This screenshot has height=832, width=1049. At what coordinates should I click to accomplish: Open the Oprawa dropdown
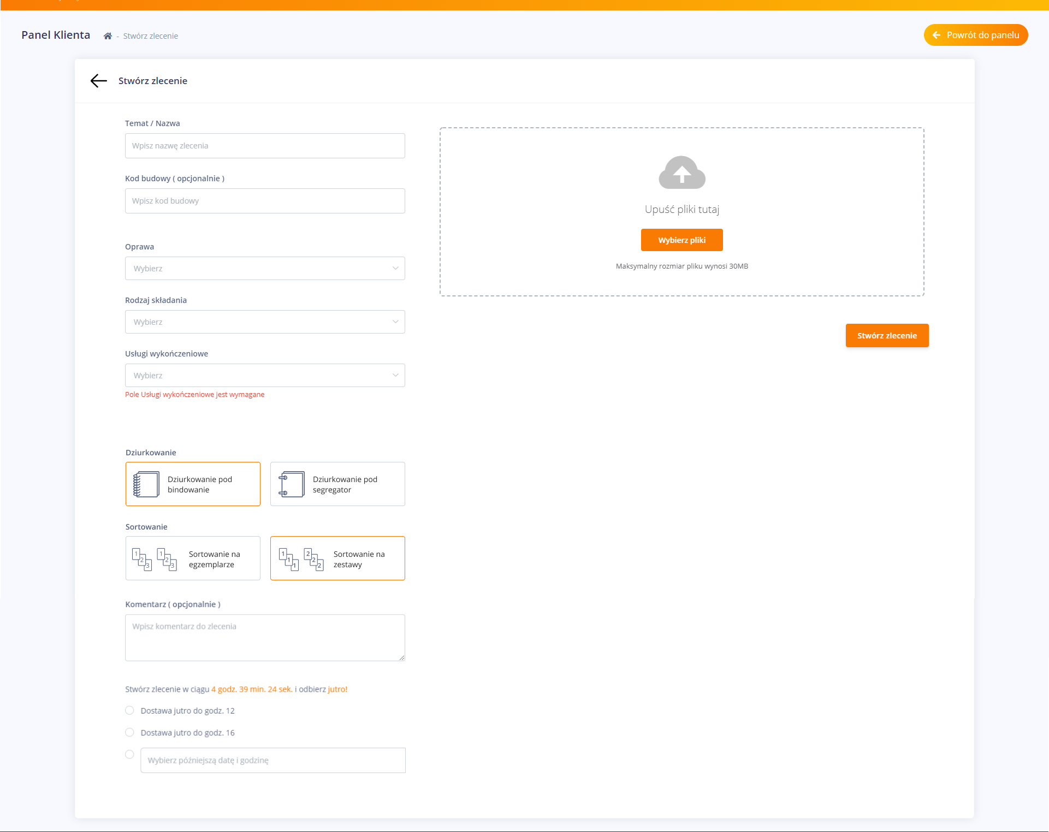point(265,269)
